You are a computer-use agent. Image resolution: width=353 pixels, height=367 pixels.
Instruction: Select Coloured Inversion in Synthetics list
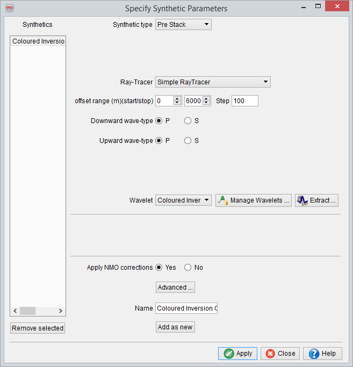38,41
